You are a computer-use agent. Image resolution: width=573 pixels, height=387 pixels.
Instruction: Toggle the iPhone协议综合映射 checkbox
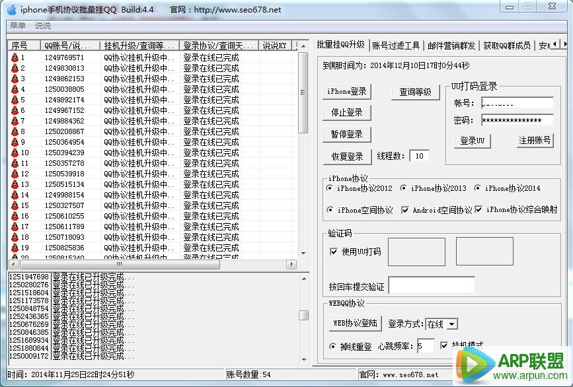pyautogui.click(x=478, y=209)
